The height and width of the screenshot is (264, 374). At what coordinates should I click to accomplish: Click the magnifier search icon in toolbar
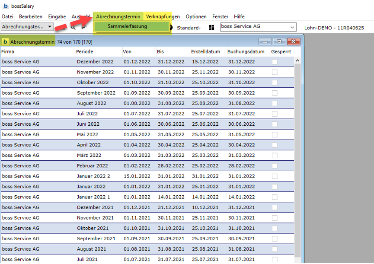[73, 27]
